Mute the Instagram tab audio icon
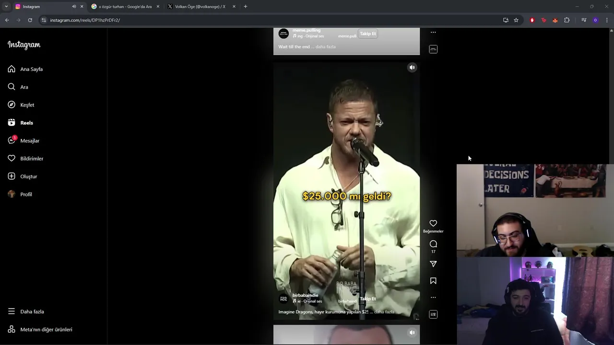Screen dimensions: 614x345 coord(74,7)
